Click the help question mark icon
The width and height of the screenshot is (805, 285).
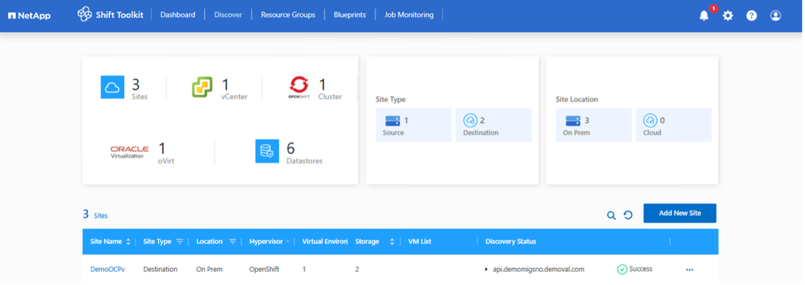tap(751, 16)
